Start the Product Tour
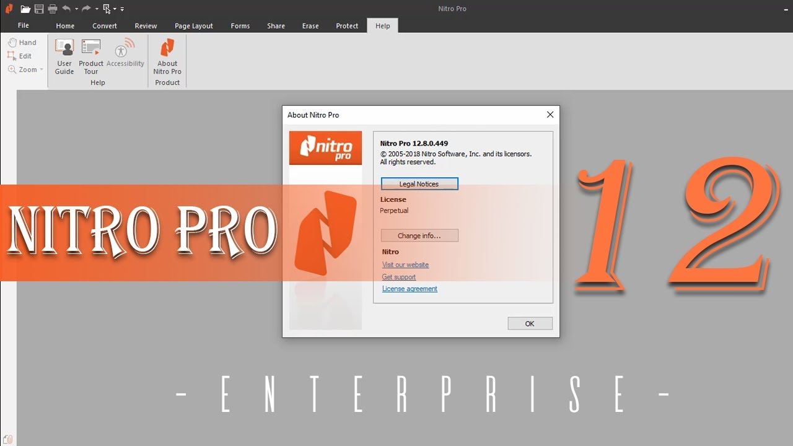 click(91, 56)
